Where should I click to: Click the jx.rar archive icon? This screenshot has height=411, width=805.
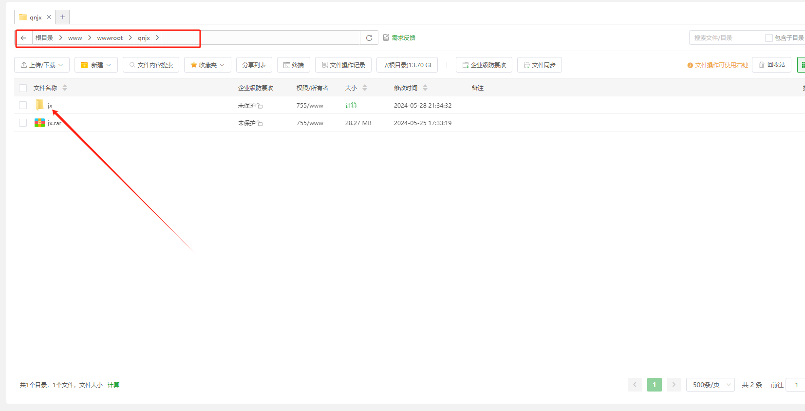pos(39,123)
